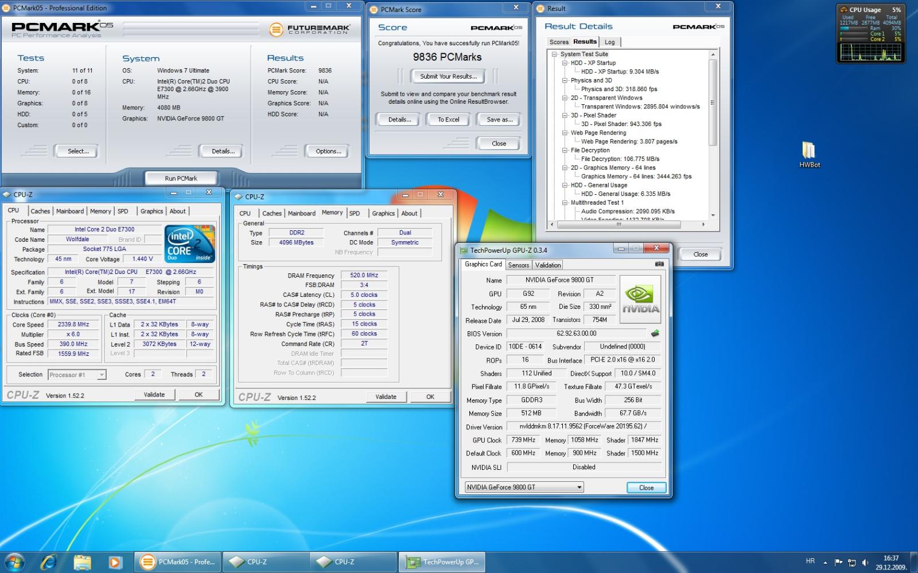This screenshot has width=918, height=573.
Task: Click Select button under Tests
Action: pyautogui.click(x=78, y=151)
